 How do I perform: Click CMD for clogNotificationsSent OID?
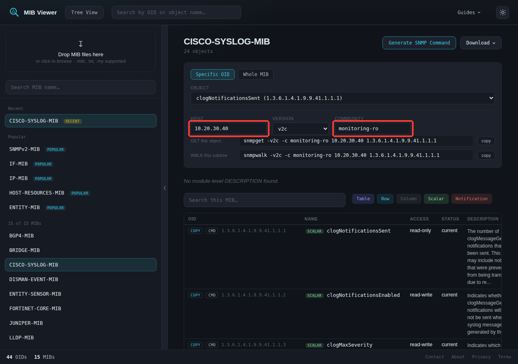pyautogui.click(x=212, y=231)
